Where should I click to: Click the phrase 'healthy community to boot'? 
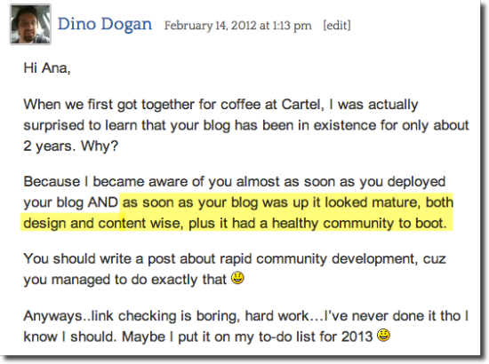tap(358, 223)
